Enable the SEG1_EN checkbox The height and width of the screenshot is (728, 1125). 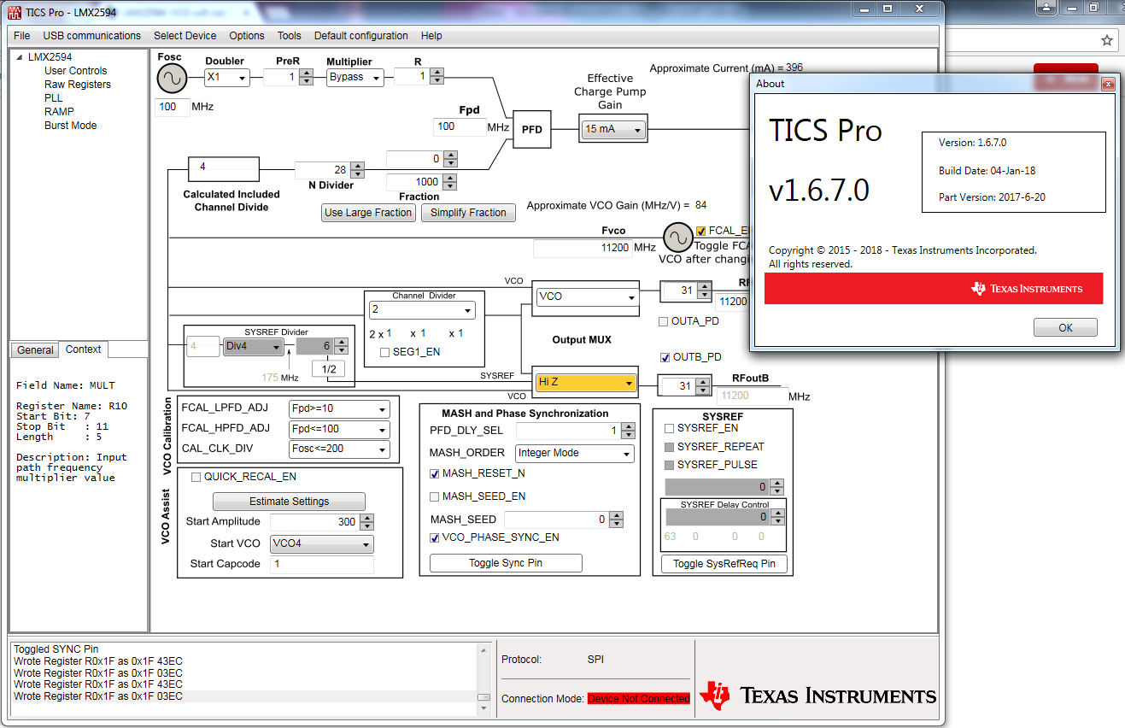coord(385,352)
